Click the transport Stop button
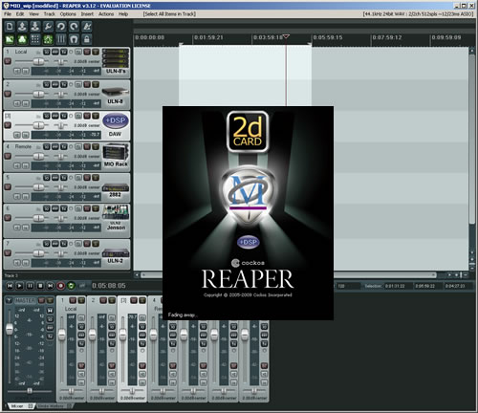 [40, 286]
